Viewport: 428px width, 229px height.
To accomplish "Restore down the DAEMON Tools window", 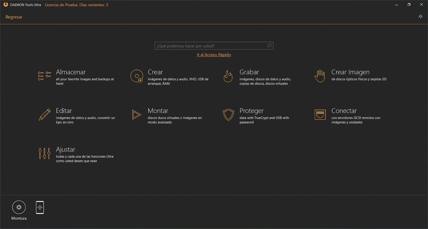I will click(x=409, y=5).
